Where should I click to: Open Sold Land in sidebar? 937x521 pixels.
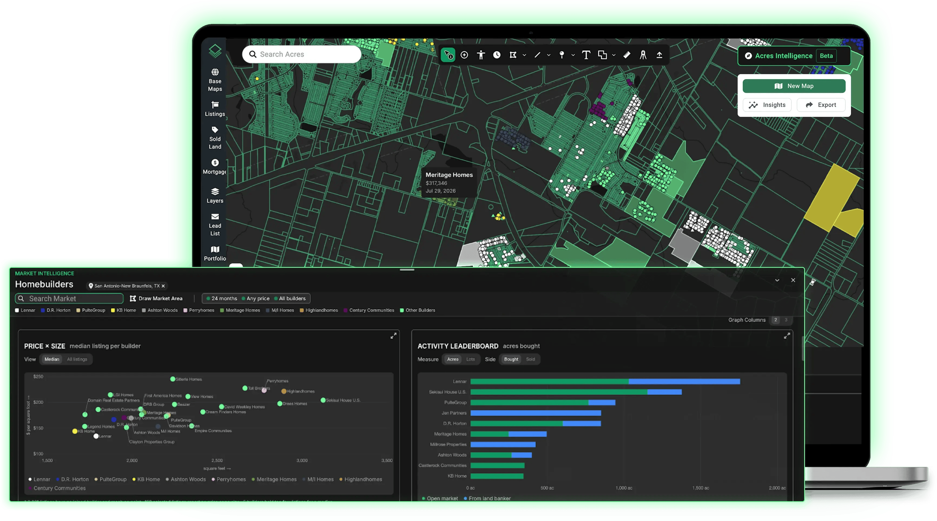(215, 137)
